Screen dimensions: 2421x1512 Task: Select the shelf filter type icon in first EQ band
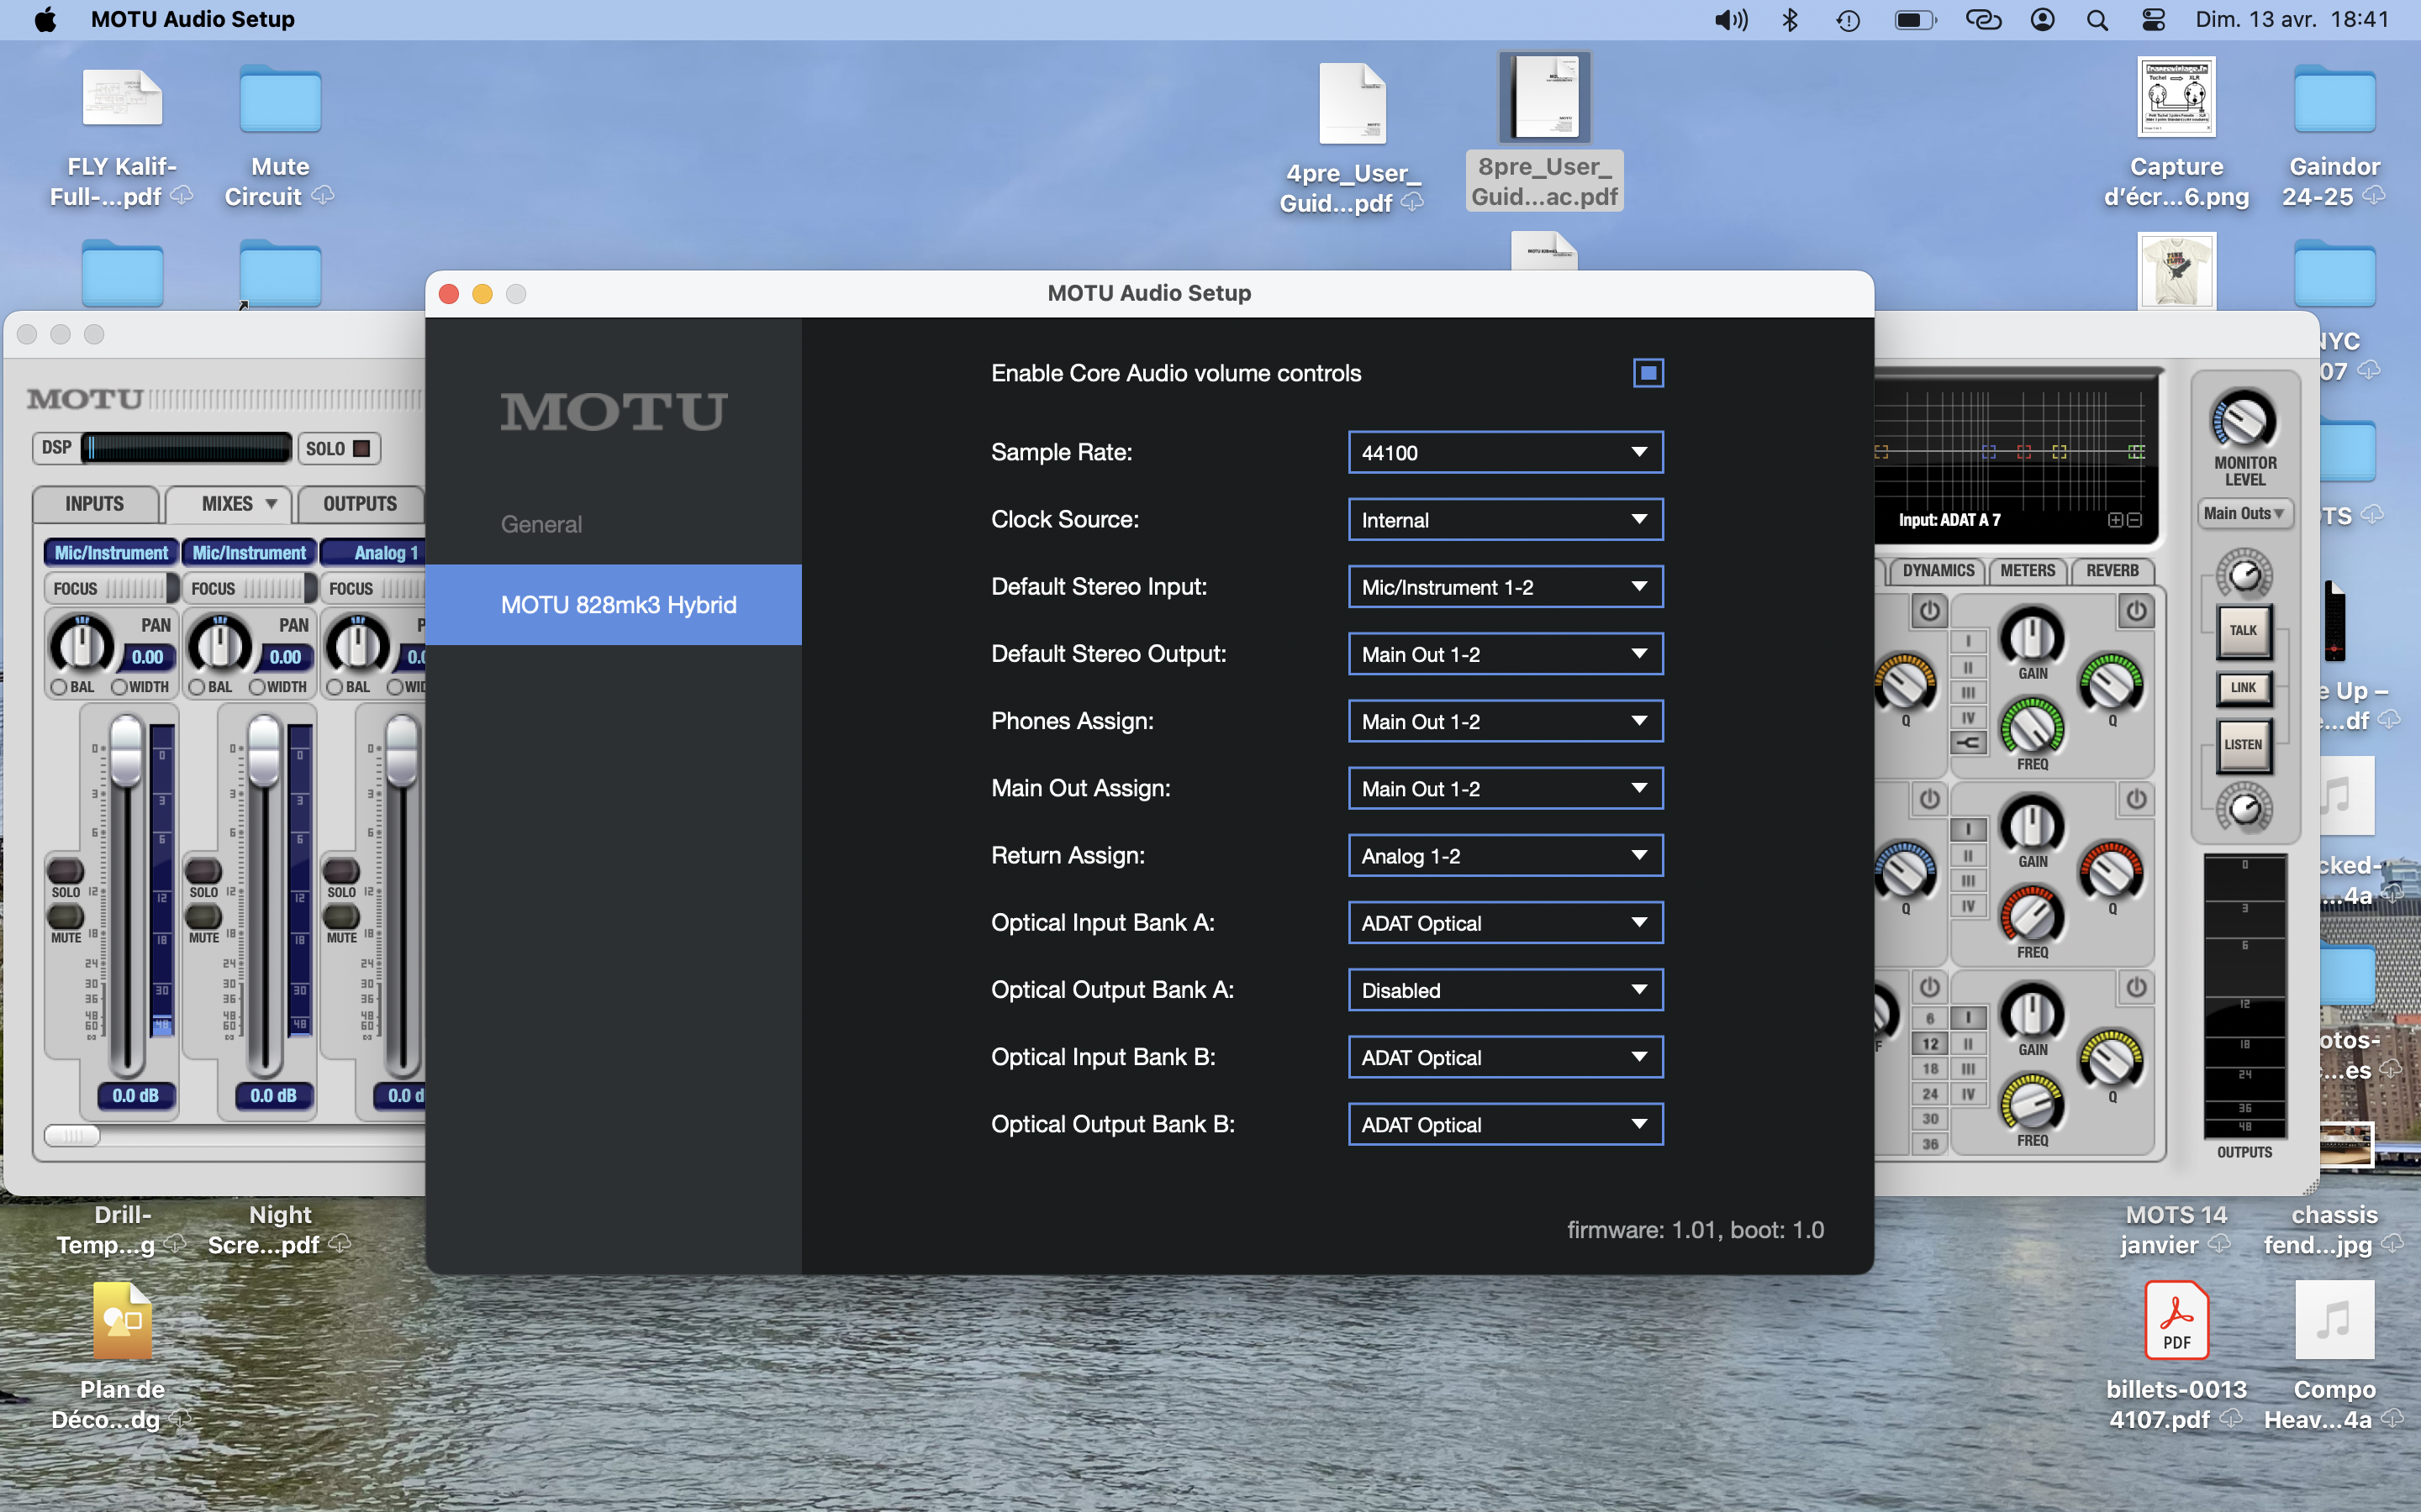click(1968, 743)
